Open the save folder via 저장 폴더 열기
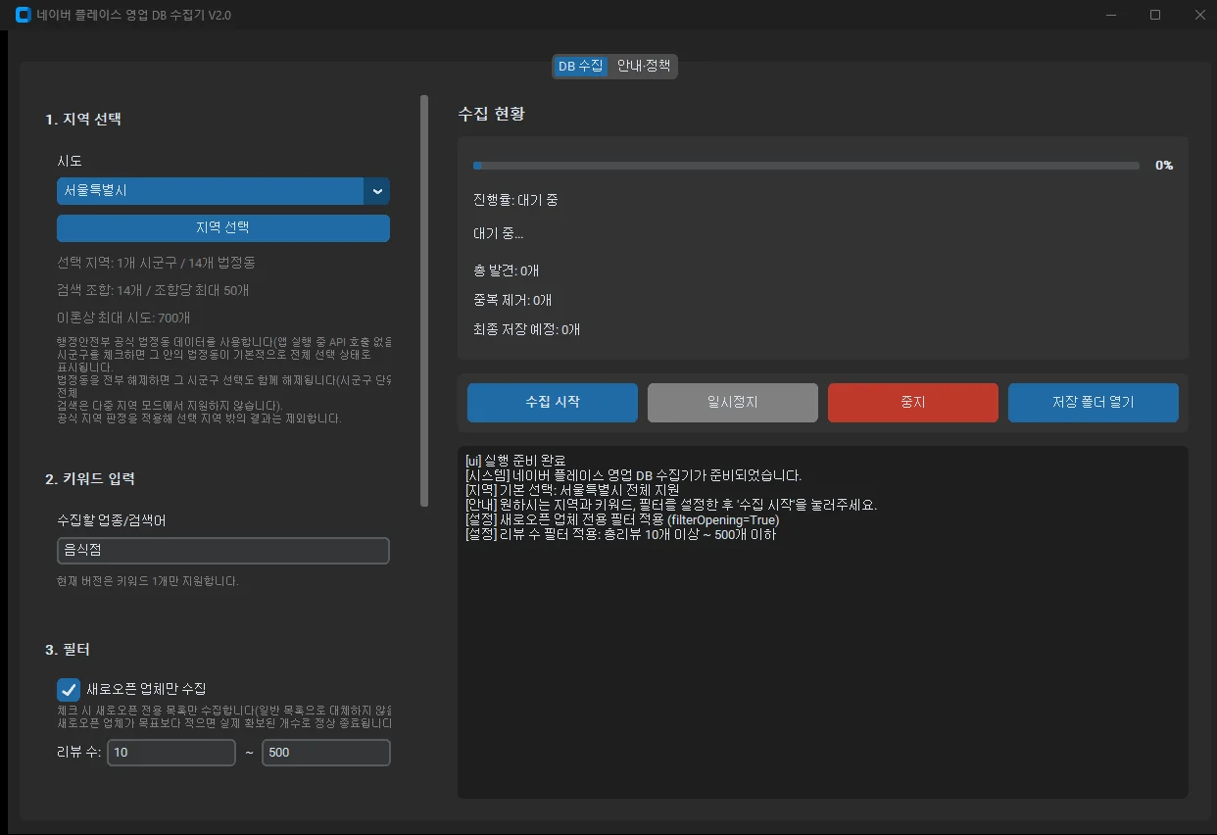Screen dimensions: 1217x835 1094,403
